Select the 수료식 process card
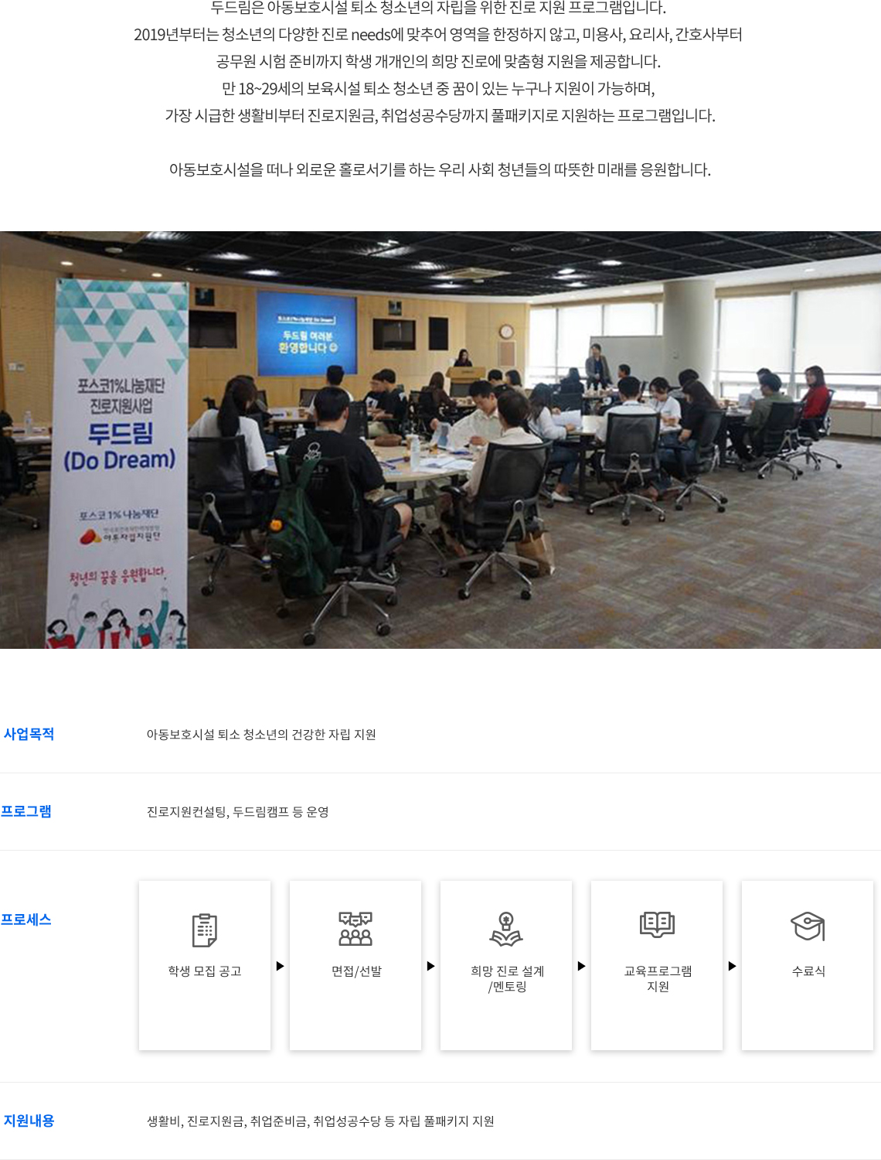 [x=808, y=965]
